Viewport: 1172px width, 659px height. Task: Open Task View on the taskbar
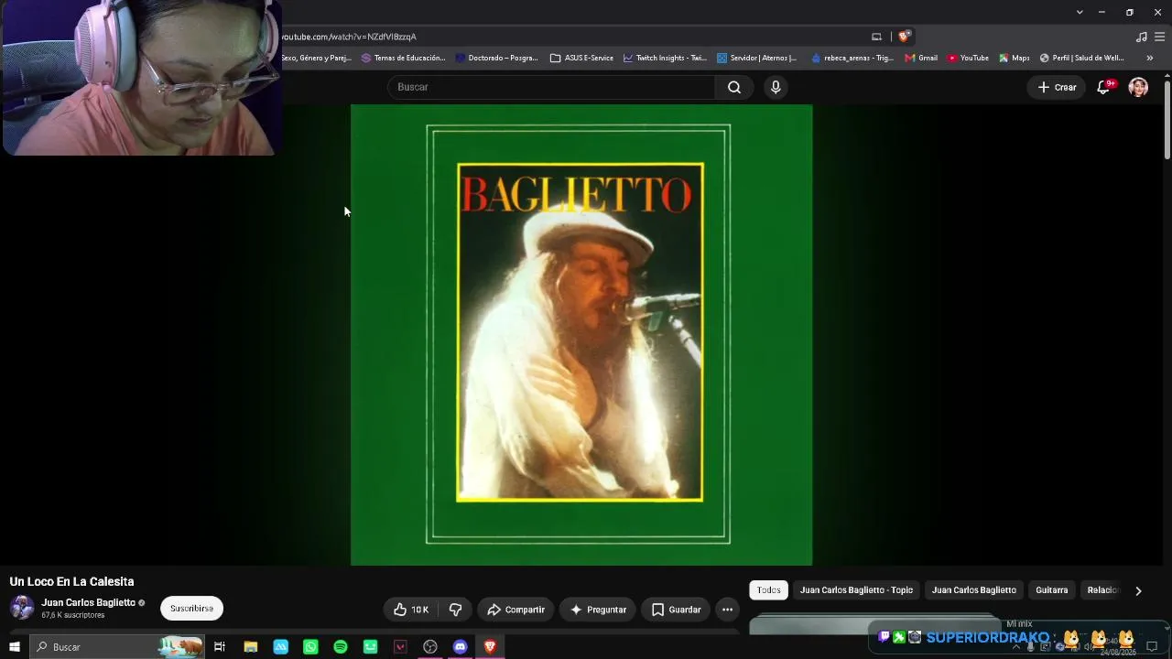click(220, 647)
